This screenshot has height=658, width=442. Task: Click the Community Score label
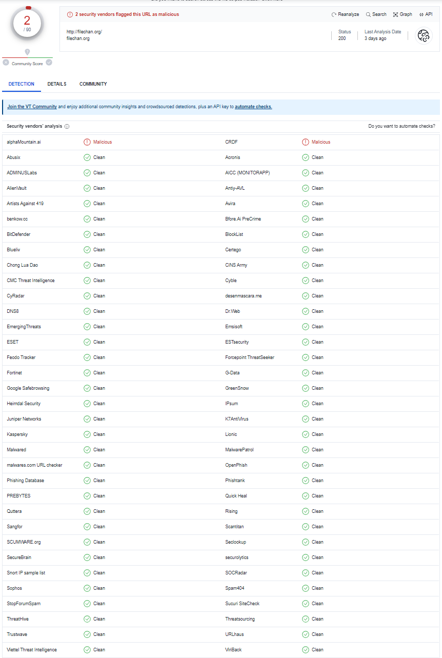(27, 64)
